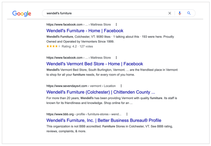Clear the search box with X icon
The image size is (211, 146).
click(x=170, y=13)
